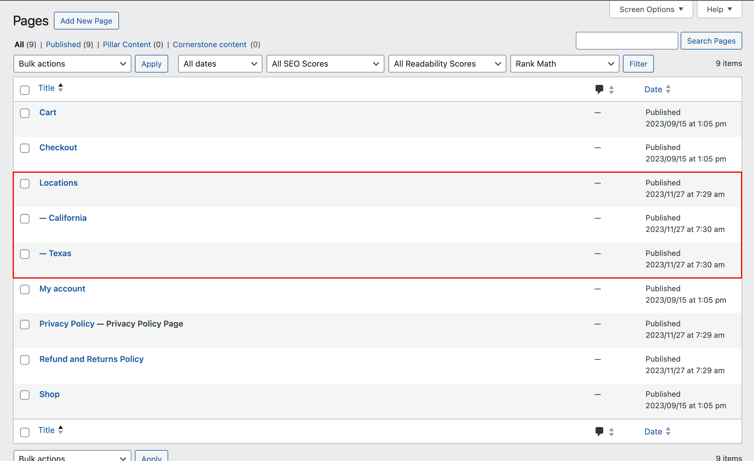This screenshot has height=461, width=754.
Task: Check the checkbox next to Texas
Action: tap(24, 254)
